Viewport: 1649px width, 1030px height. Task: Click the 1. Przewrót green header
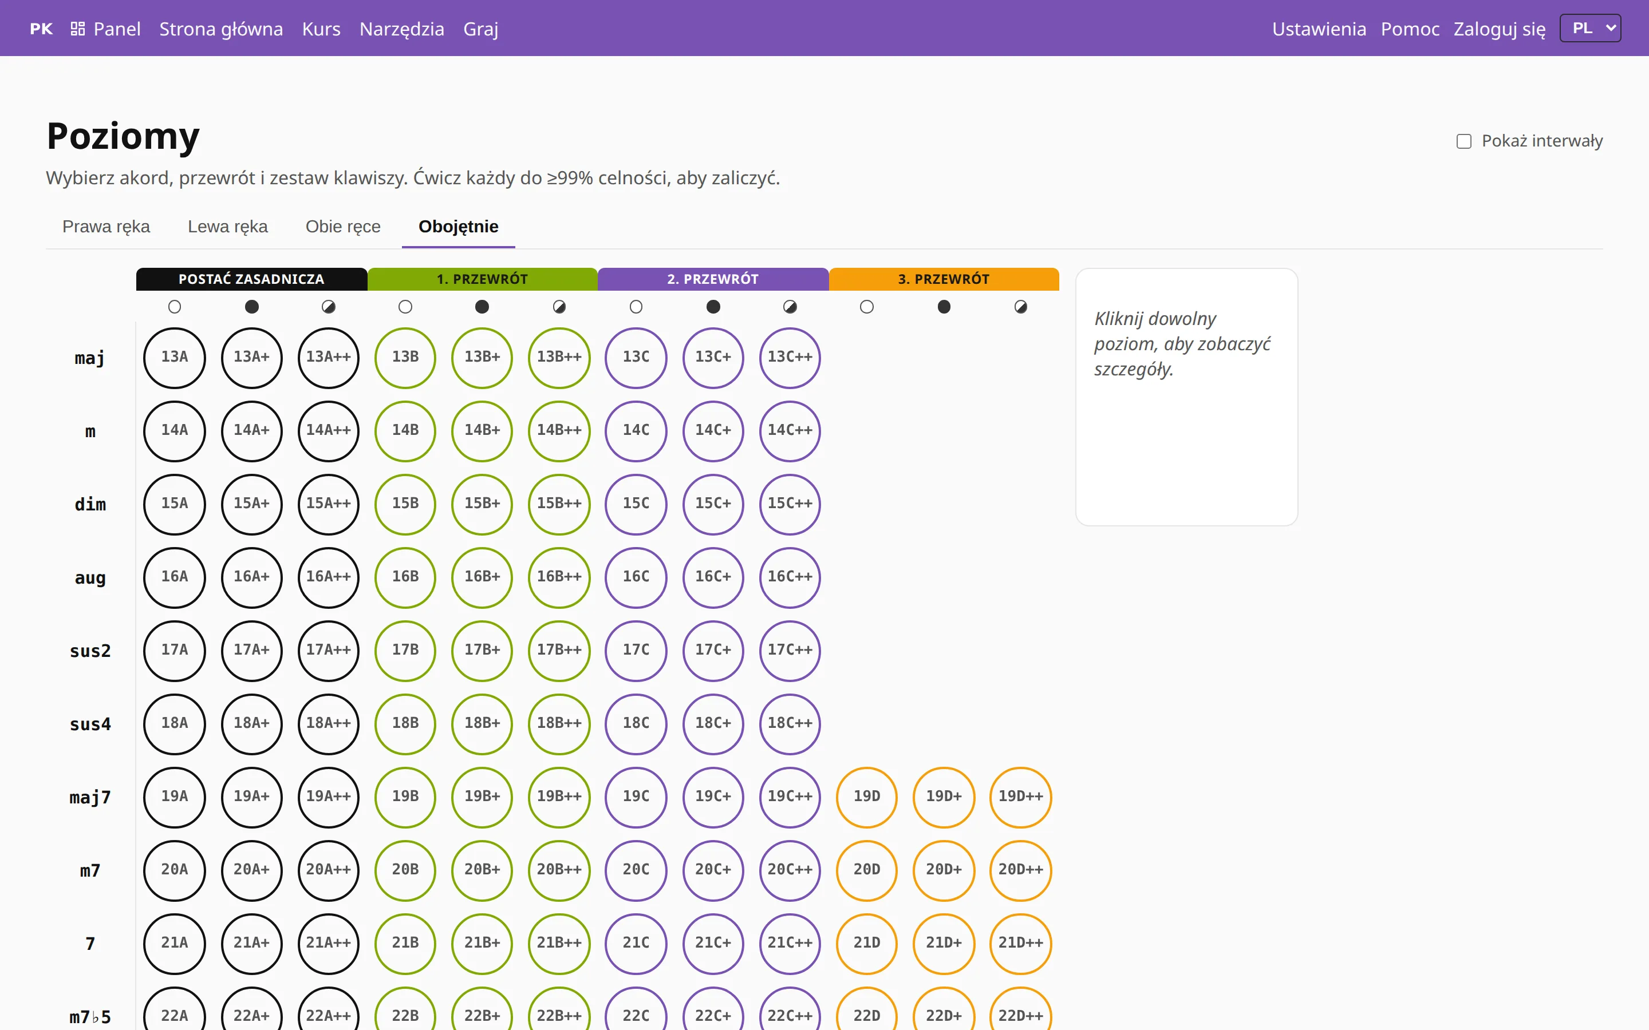483,279
